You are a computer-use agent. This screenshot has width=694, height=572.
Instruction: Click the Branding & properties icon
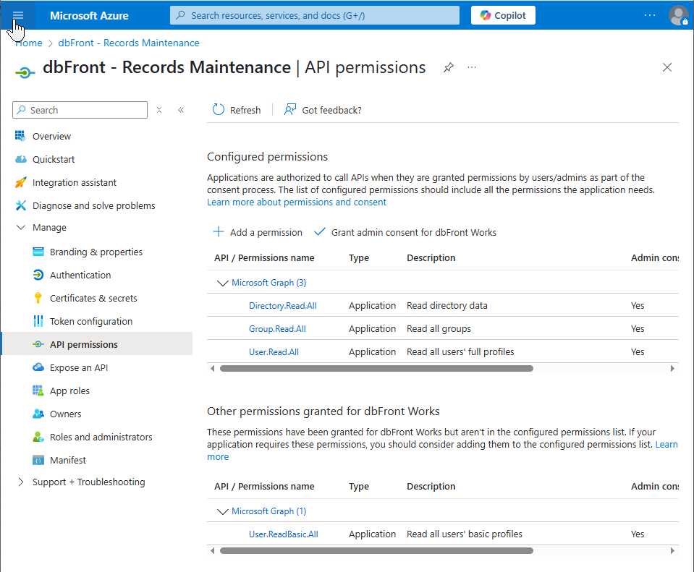[38, 252]
